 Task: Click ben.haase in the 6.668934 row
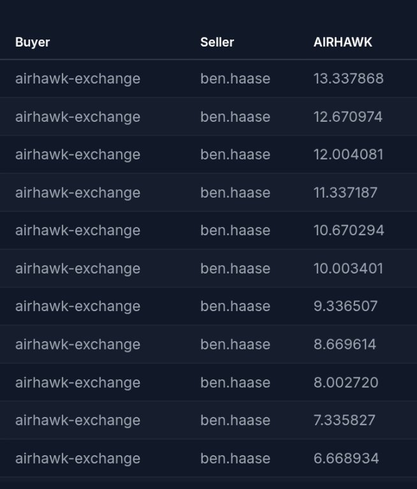tap(235, 458)
